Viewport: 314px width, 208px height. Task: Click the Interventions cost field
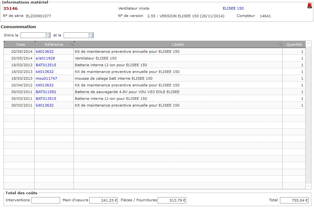[46, 200]
